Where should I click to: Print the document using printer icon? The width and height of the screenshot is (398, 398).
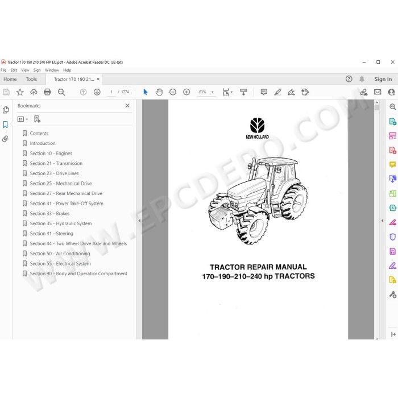click(x=47, y=92)
